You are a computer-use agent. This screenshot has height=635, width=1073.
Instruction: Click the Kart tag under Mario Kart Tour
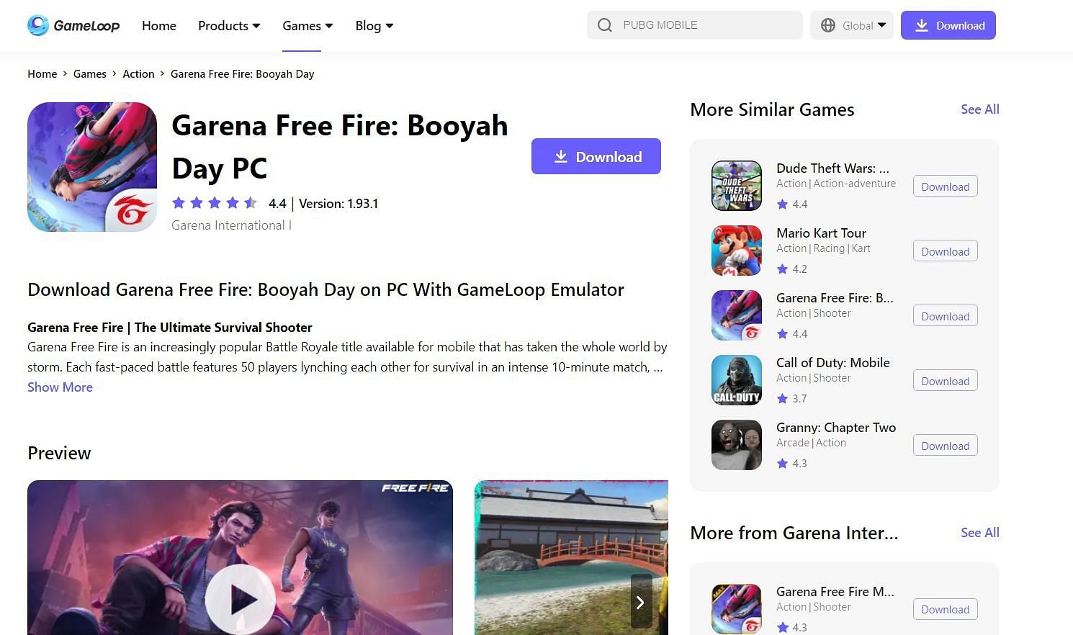(861, 248)
